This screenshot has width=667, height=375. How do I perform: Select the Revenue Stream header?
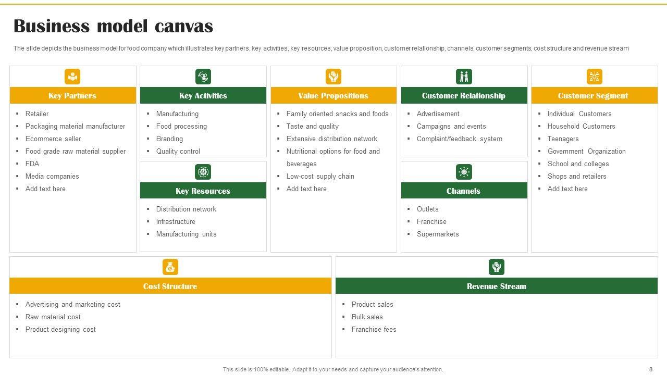(x=497, y=286)
